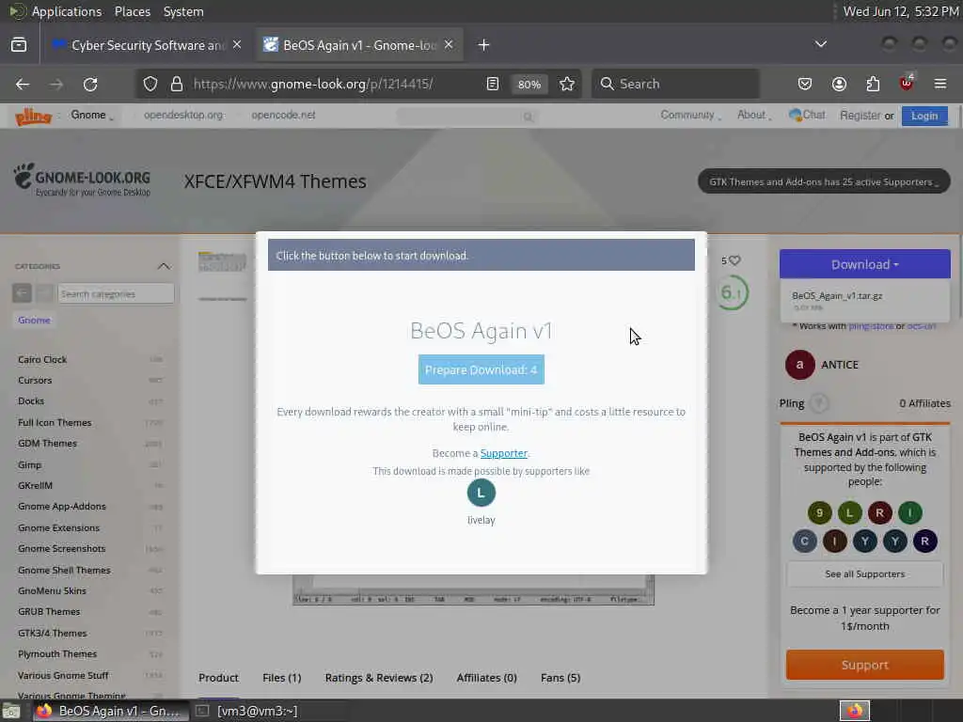Click the Firefox icon in bottom panel tray
Screen dimensions: 963x722
tap(854, 711)
